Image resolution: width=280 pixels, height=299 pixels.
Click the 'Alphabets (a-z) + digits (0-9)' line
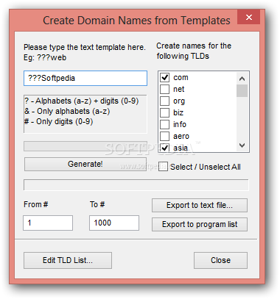(x=82, y=101)
